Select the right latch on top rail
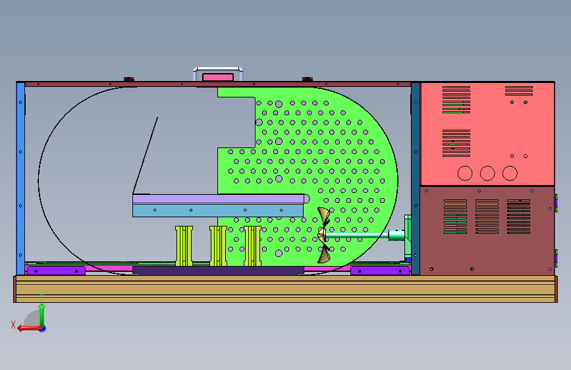The width and height of the screenshot is (571, 370). click(308, 79)
